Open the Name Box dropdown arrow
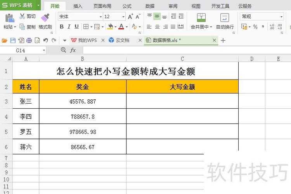This screenshot has width=291, height=194. pyautogui.click(x=44, y=50)
